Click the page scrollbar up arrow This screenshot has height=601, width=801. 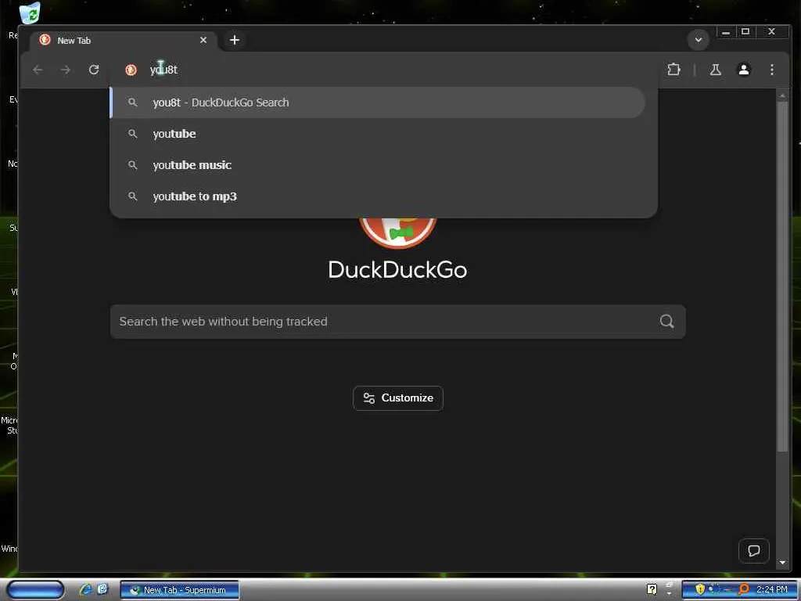pos(782,95)
